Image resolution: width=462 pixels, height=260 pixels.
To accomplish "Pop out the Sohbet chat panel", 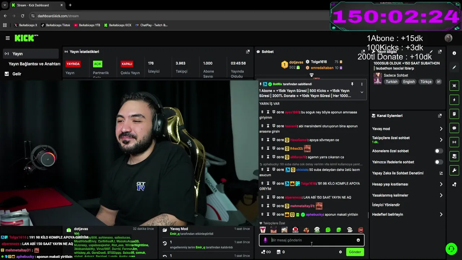I will click(x=363, y=52).
